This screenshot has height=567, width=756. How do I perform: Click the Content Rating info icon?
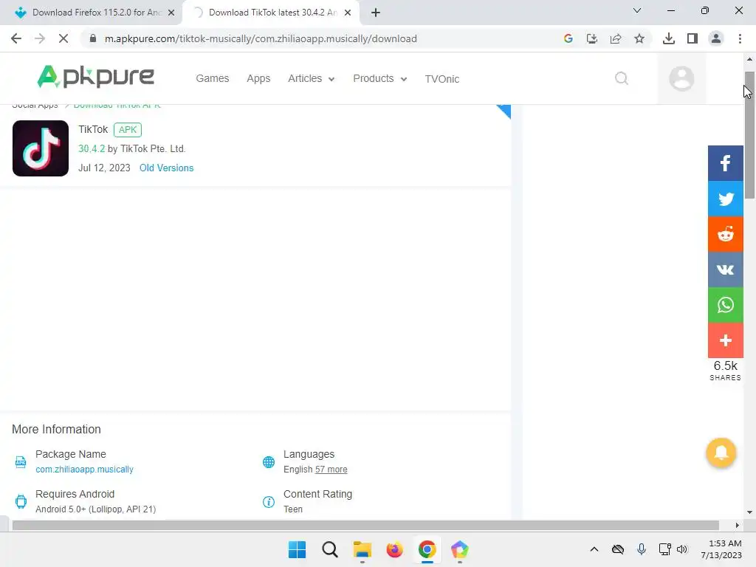click(269, 502)
